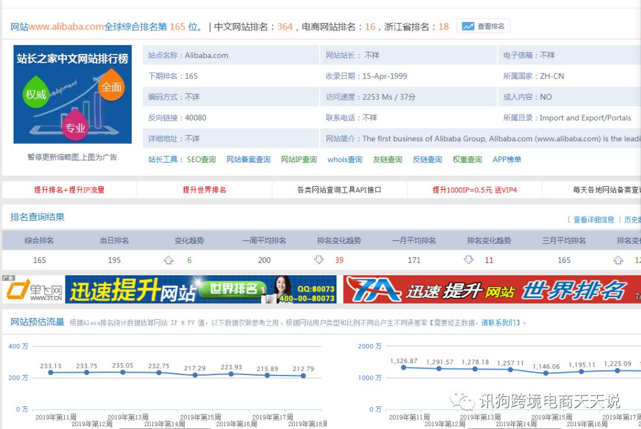Open the www.alibaba.com site link
This screenshot has height=429, width=641.
pos(66,27)
